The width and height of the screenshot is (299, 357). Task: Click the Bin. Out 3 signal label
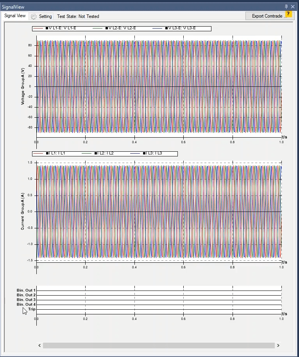[x=26, y=300]
